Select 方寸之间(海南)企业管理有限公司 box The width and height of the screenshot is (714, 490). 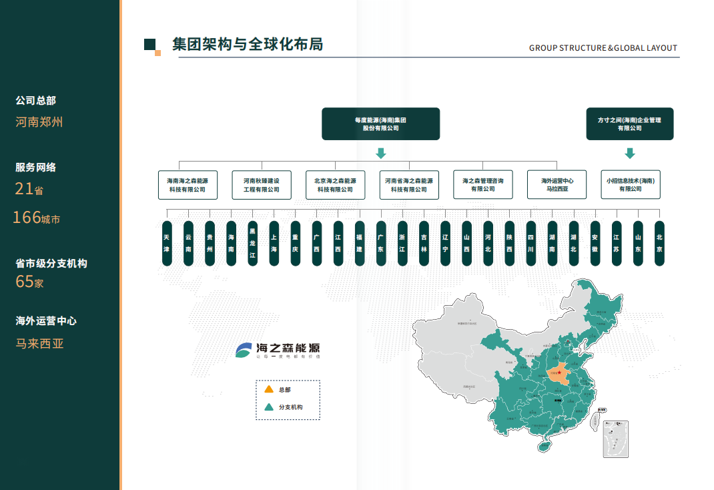[x=630, y=124]
